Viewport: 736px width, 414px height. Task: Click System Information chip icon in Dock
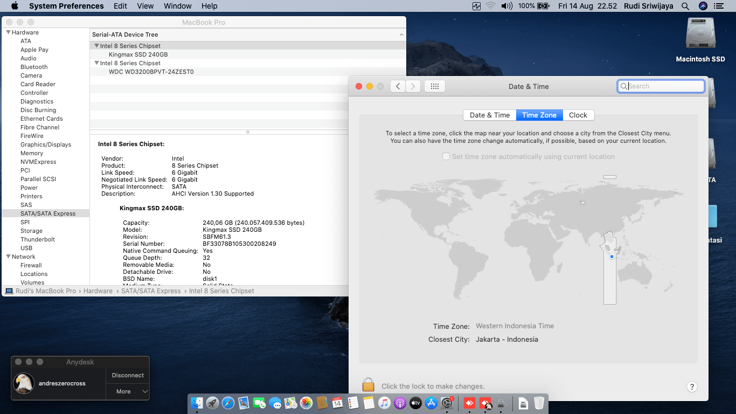501,403
